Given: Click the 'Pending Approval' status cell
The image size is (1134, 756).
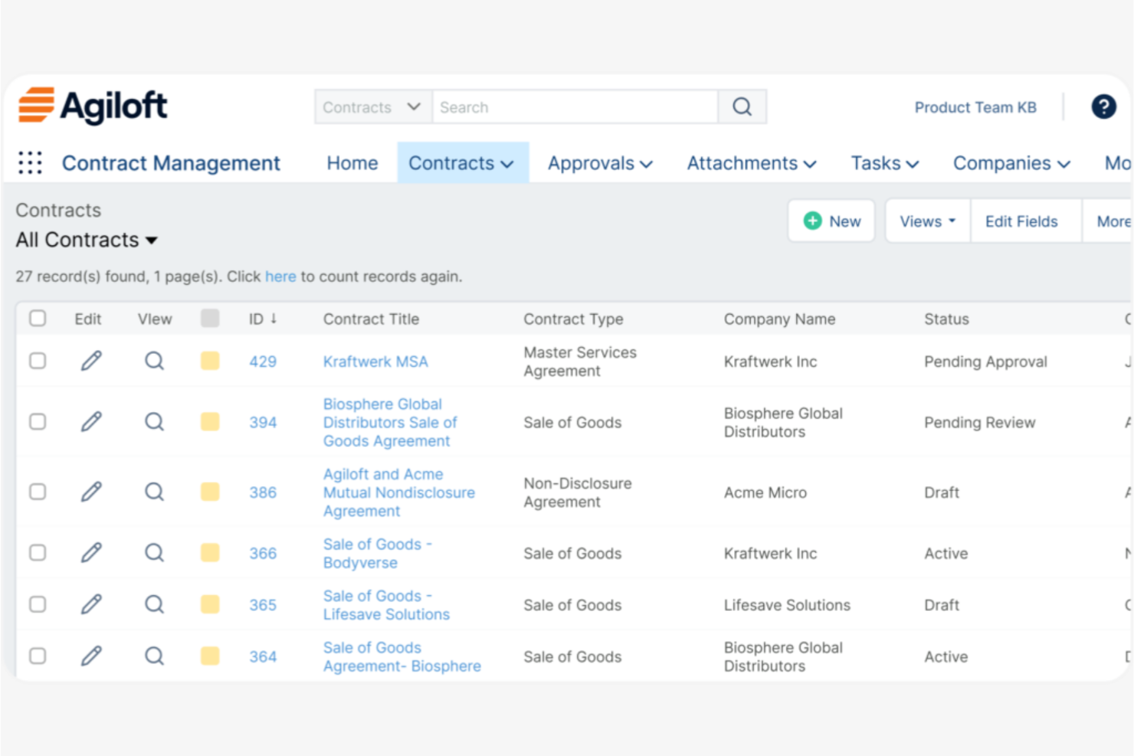Looking at the screenshot, I should tap(985, 362).
